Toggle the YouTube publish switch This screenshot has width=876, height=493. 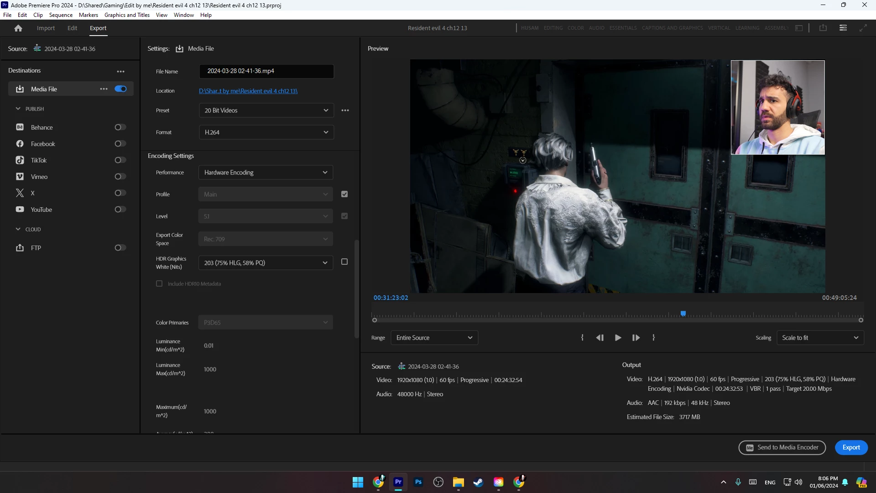point(120,210)
